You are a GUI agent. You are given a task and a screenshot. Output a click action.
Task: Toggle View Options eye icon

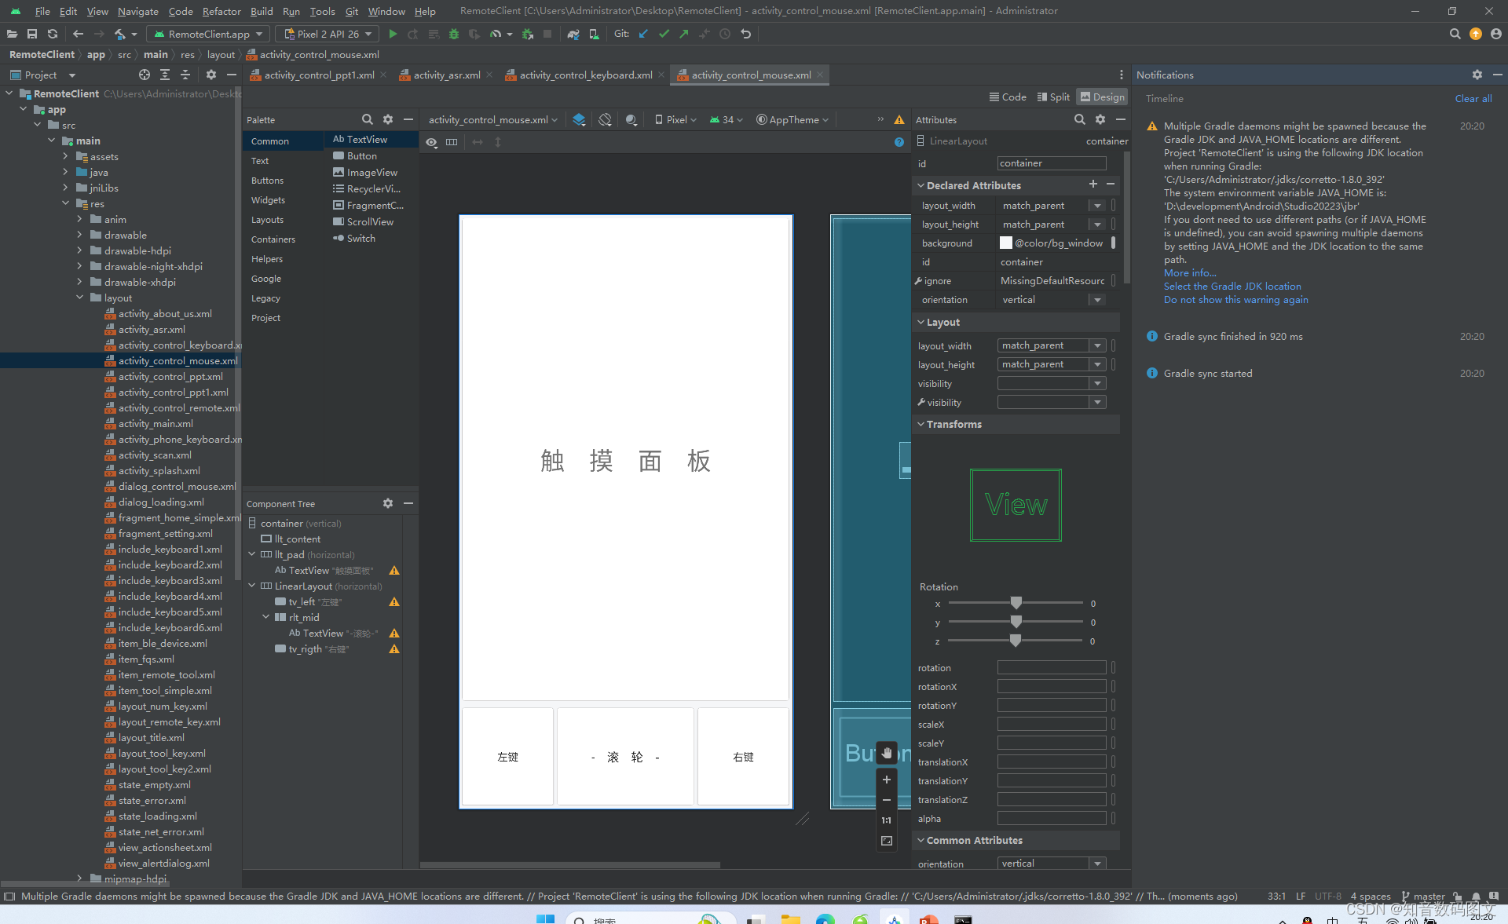[431, 142]
